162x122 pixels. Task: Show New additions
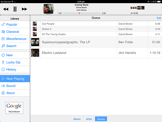click(x=15, y=55)
